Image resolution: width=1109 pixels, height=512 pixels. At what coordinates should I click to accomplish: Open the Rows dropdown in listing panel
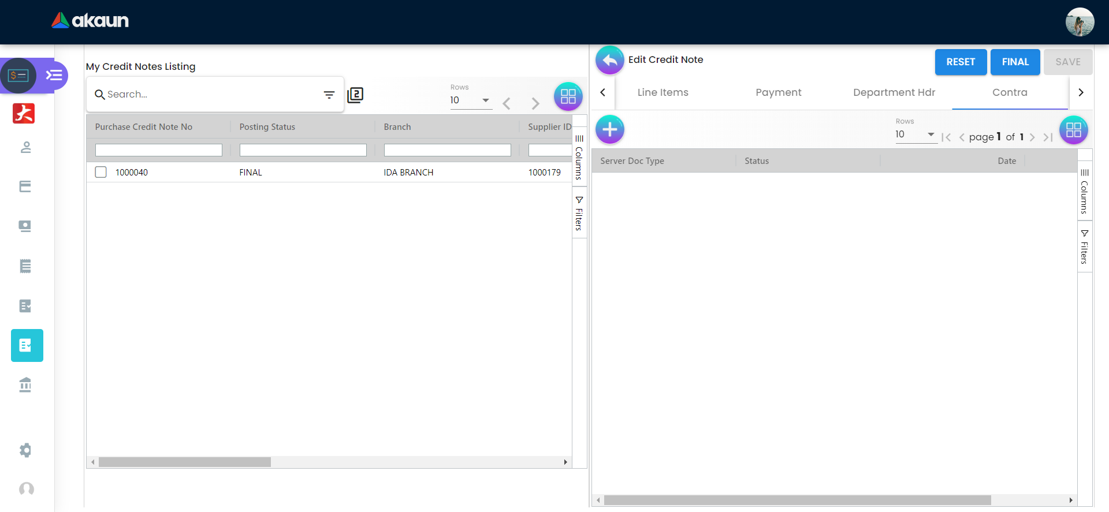[470, 100]
